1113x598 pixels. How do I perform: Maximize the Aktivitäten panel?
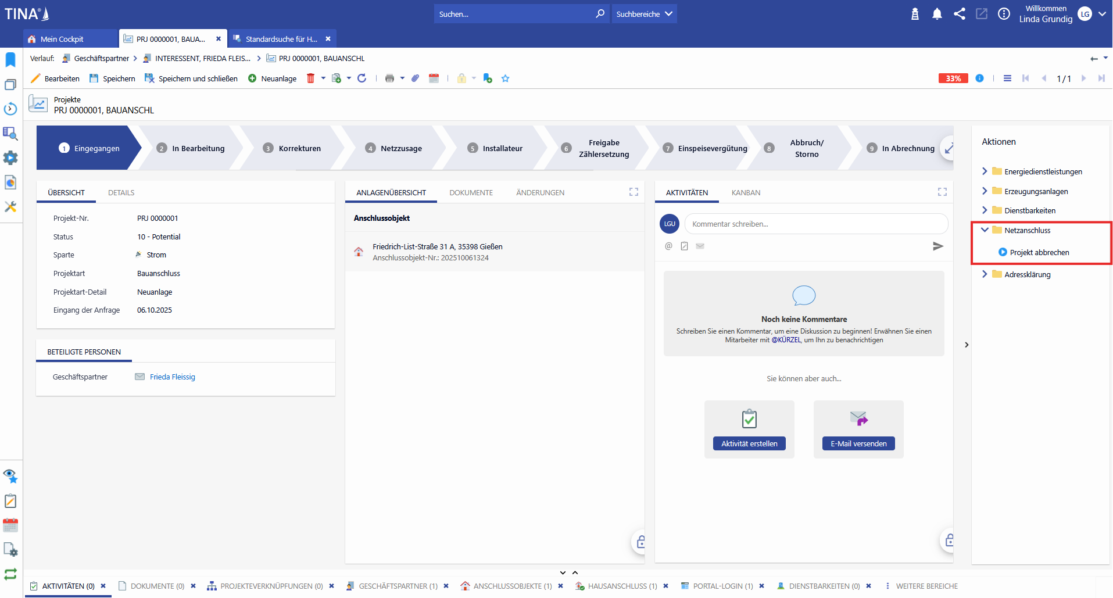pyautogui.click(x=942, y=192)
